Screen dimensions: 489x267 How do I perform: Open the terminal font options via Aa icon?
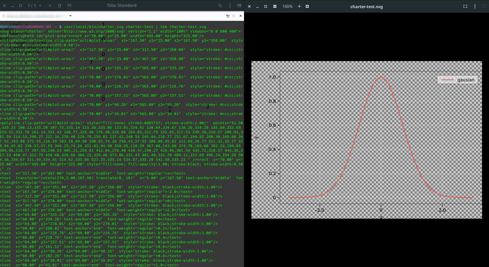coord(228,16)
